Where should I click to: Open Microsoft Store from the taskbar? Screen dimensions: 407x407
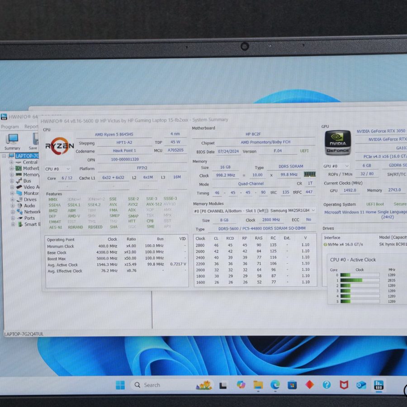pos(292,385)
